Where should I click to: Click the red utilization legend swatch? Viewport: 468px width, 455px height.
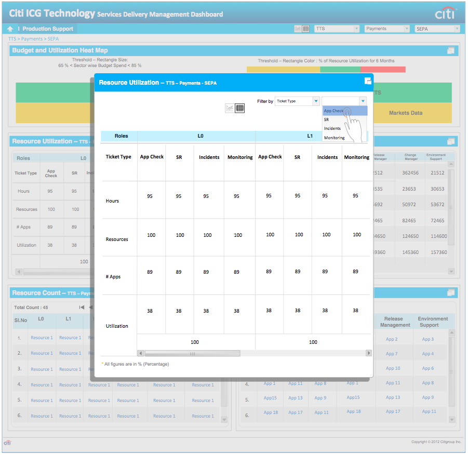tap(383, 69)
